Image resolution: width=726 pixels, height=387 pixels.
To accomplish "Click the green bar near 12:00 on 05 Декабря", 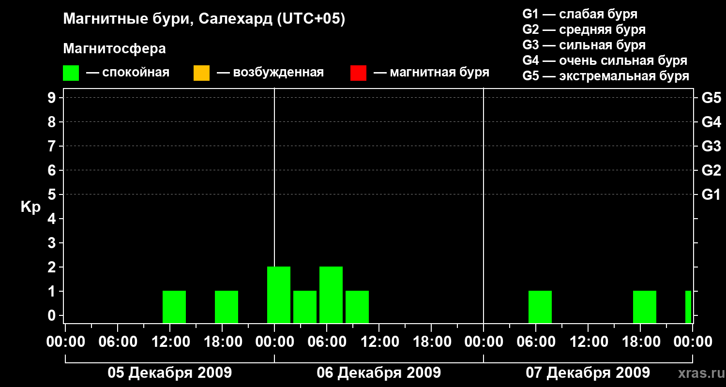I will [x=174, y=307].
